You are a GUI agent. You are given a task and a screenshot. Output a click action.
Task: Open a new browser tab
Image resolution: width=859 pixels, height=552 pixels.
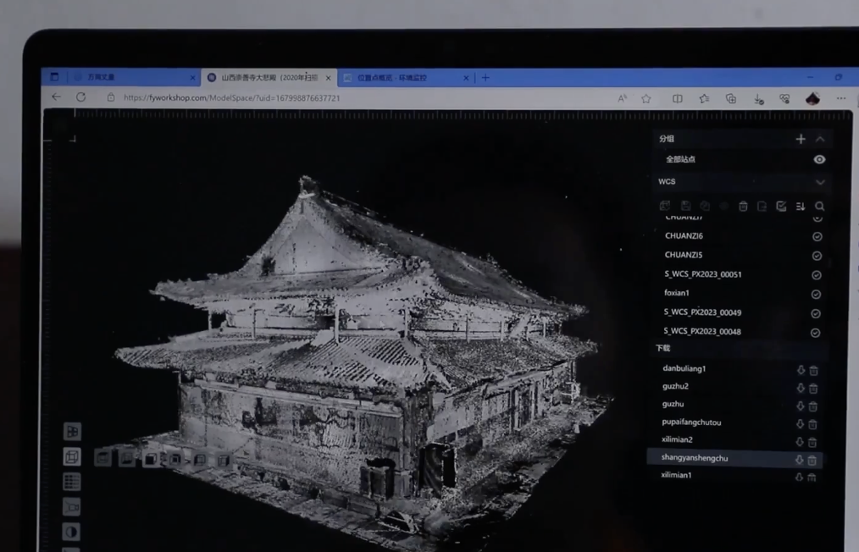tap(485, 77)
